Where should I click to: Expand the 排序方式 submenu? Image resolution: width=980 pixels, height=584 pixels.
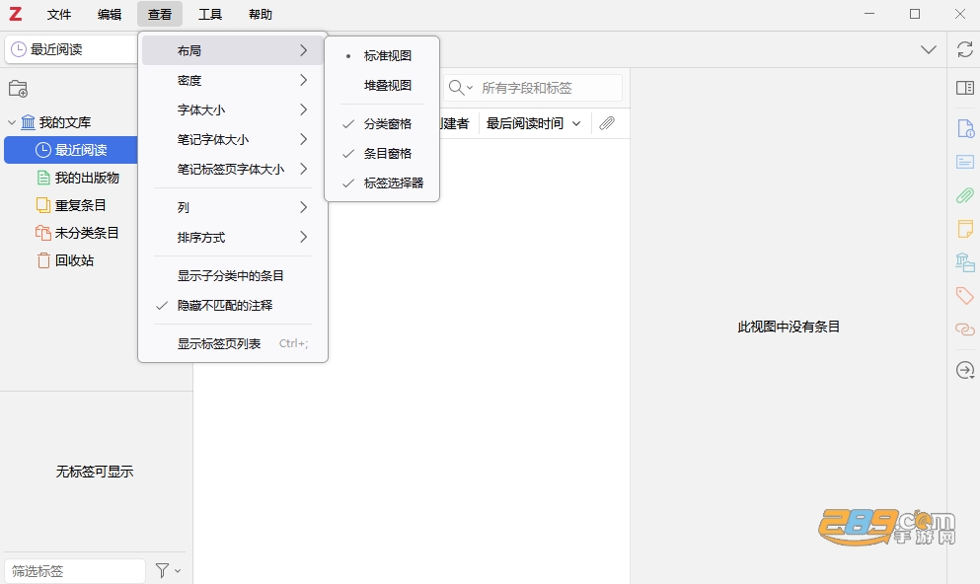pos(233,238)
